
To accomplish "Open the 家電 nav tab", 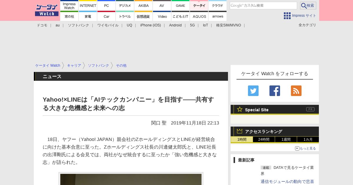I will [88, 16].
